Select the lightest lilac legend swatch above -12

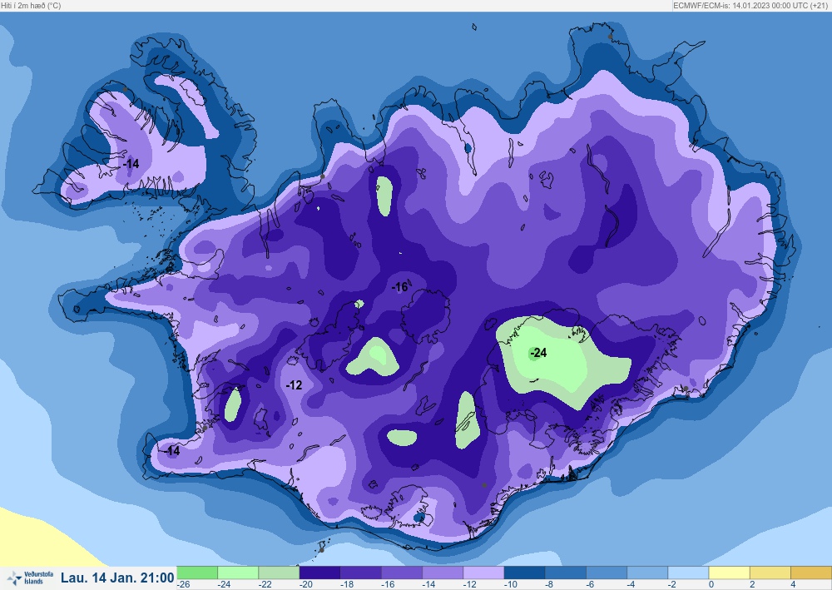pos(483,573)
